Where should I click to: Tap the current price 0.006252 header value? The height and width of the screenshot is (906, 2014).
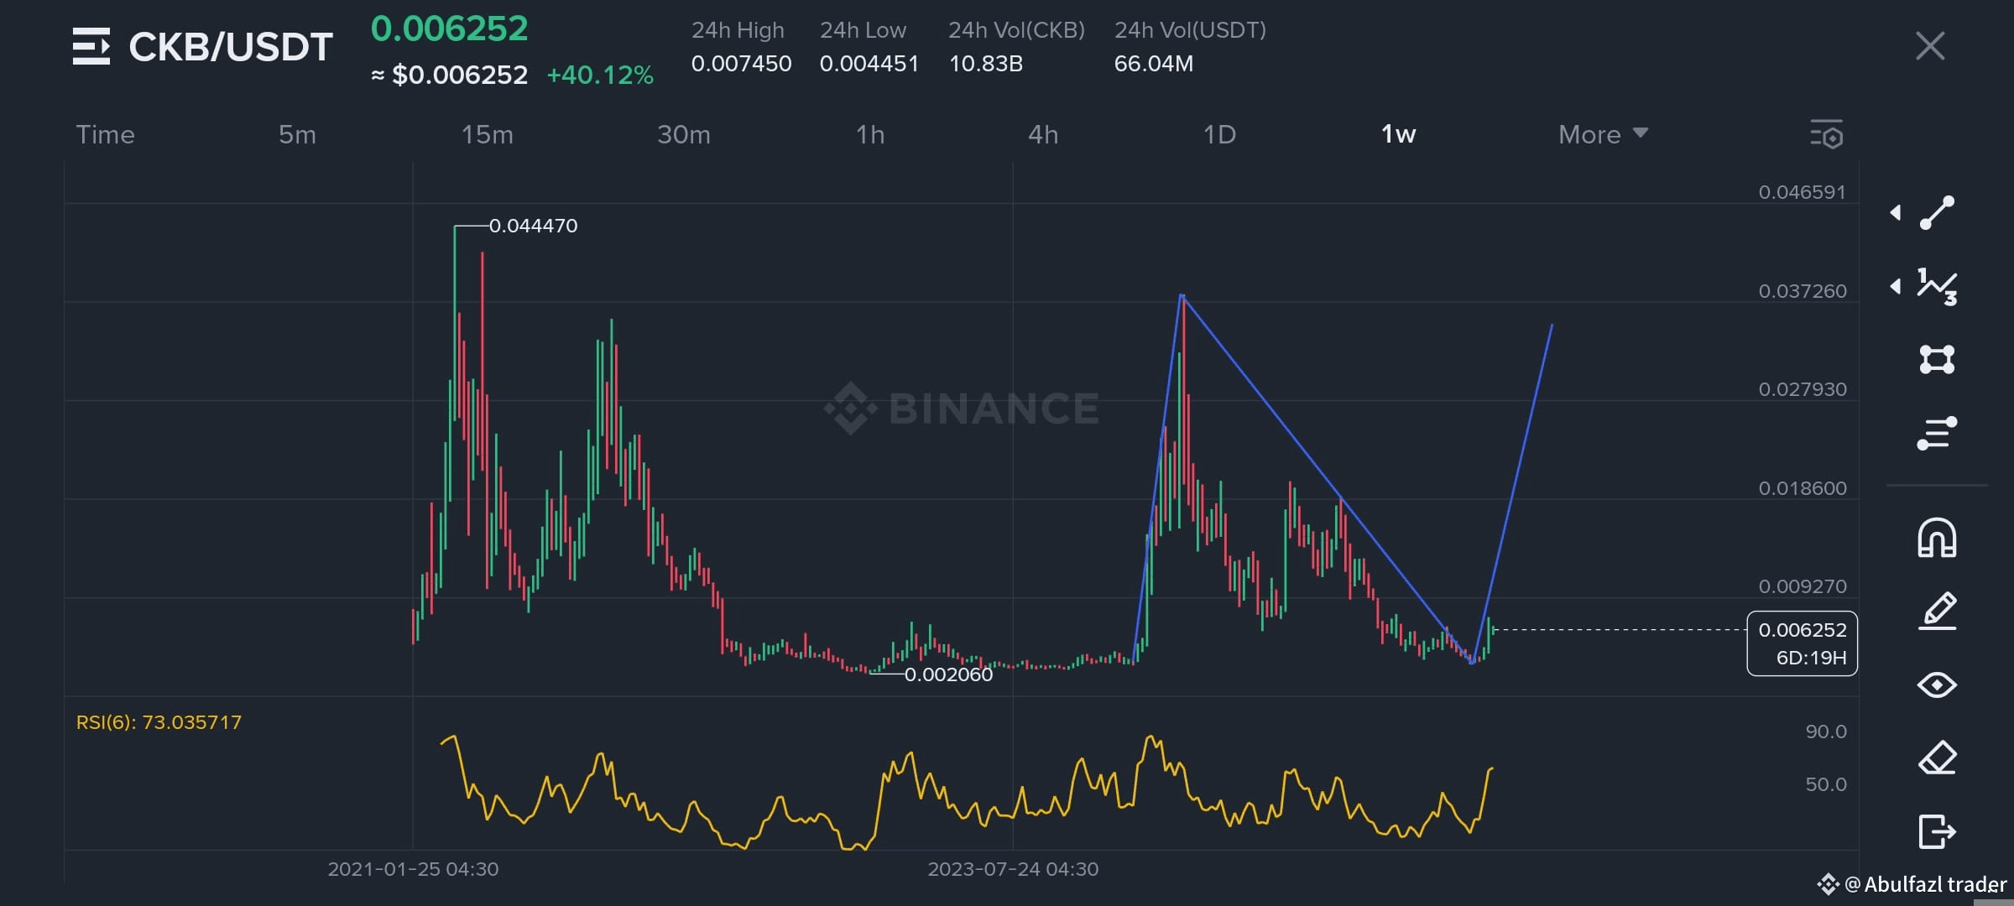click(449, 29)
